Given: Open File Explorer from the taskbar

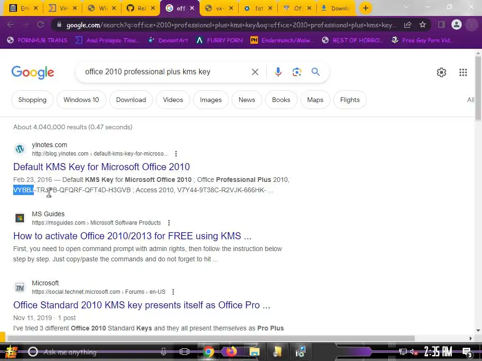Looking at the screenshot, I should (254, 352).
